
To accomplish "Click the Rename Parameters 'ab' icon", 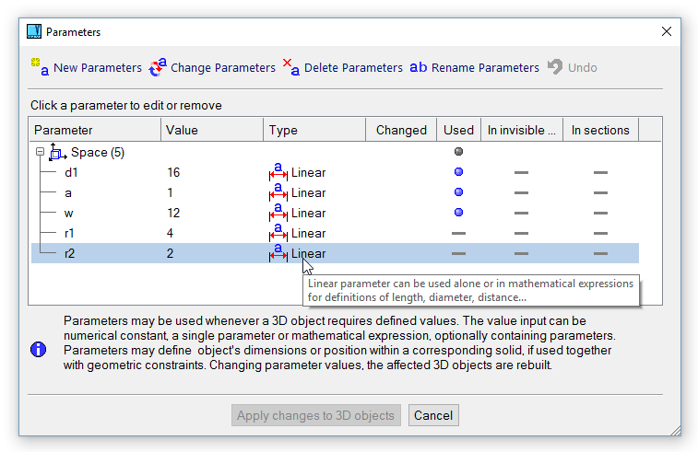I will click(x=418, y=67).
